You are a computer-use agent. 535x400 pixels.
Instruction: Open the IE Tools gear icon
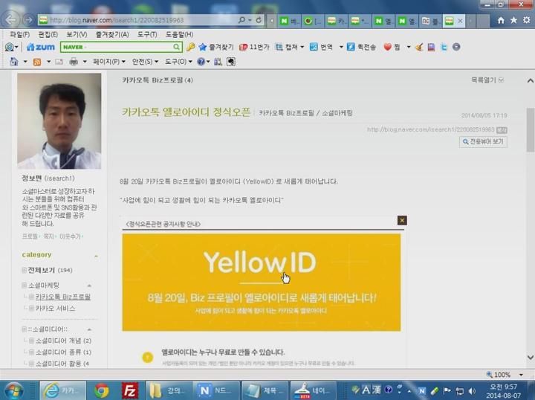[527, 21]
